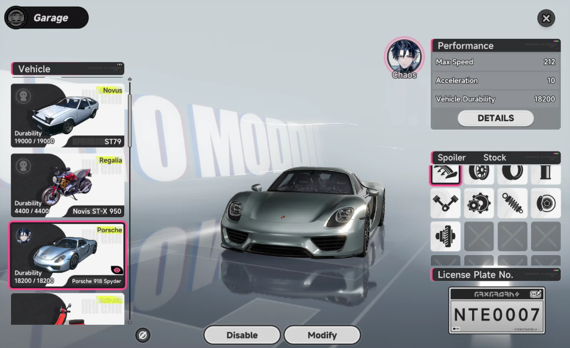Click the Vehicle panel header
The height and width of the screenshot is (348, 570).
point(68,69)
